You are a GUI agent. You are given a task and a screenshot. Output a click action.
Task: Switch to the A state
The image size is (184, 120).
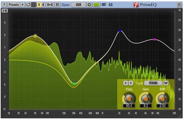tap(39, 5)
